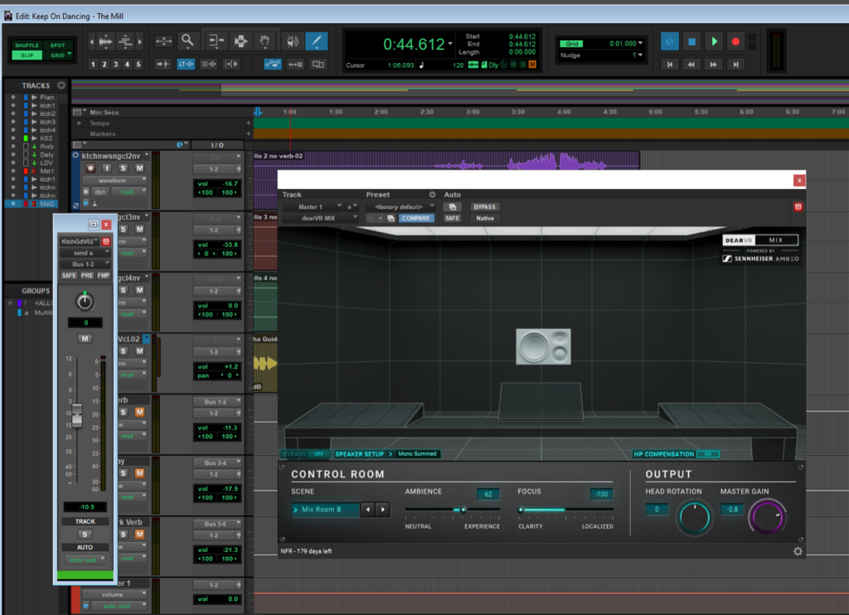Click target button in dearVR plugin header
This screenshot has height=615, width=849.
tap(798, 207)
